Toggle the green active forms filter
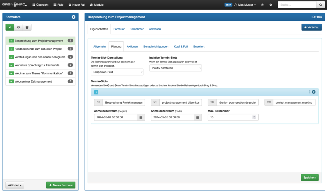 [10, 27]
